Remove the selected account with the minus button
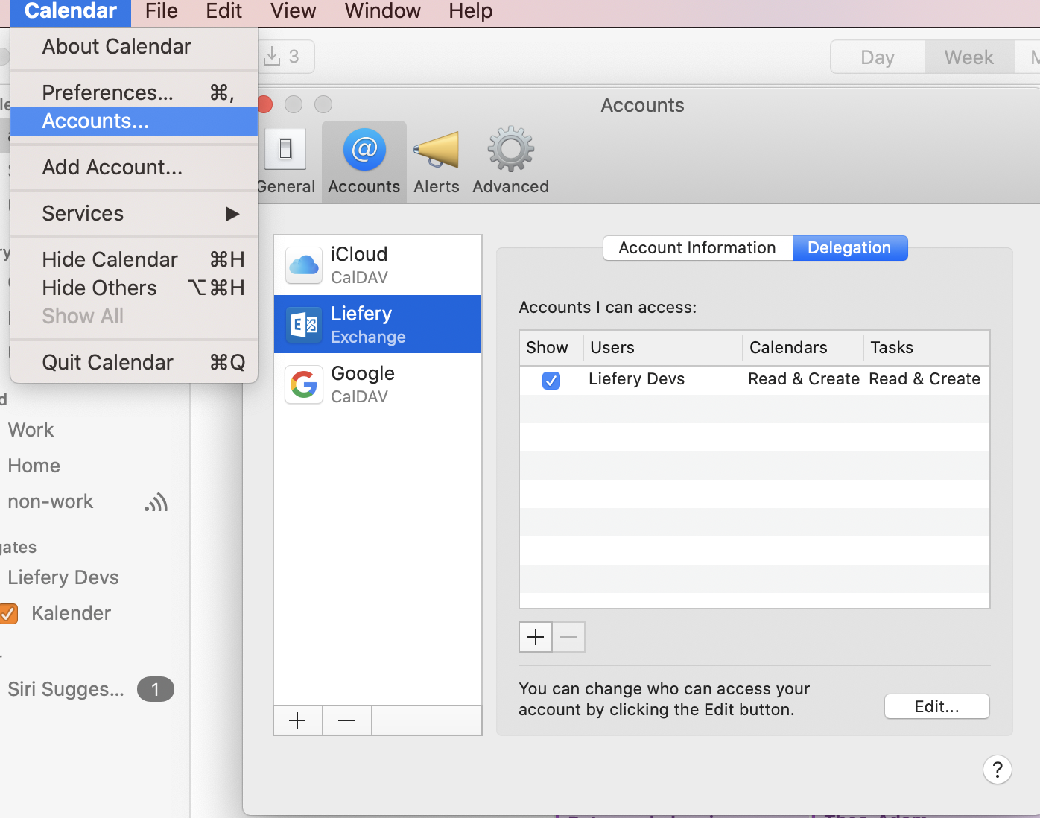Image resolution: width=1040 pixels, height=818 pixels. 346,720
